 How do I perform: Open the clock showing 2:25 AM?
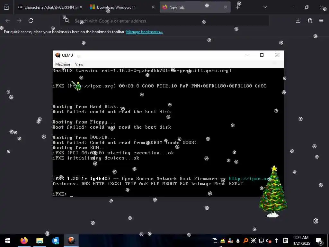point(301,241)
